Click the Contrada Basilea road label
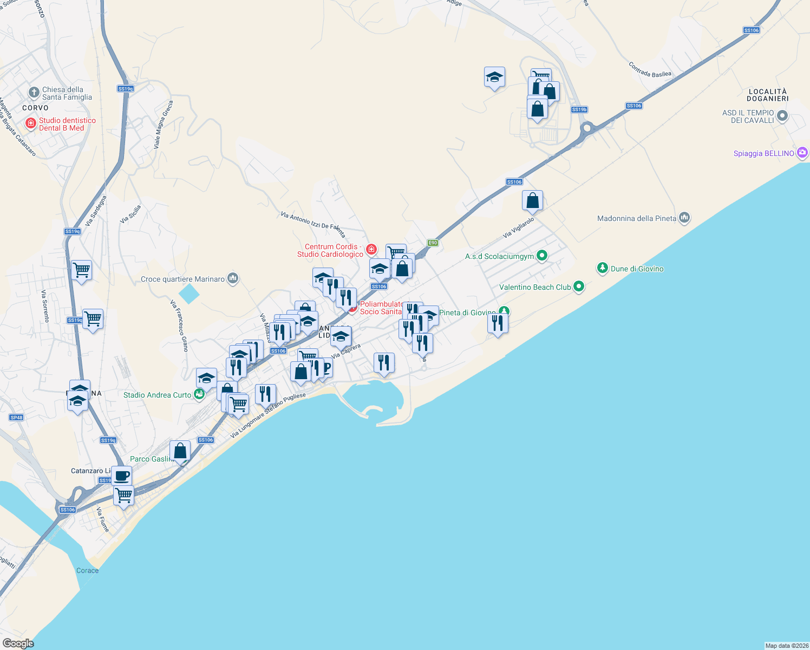 coord(650,69)
